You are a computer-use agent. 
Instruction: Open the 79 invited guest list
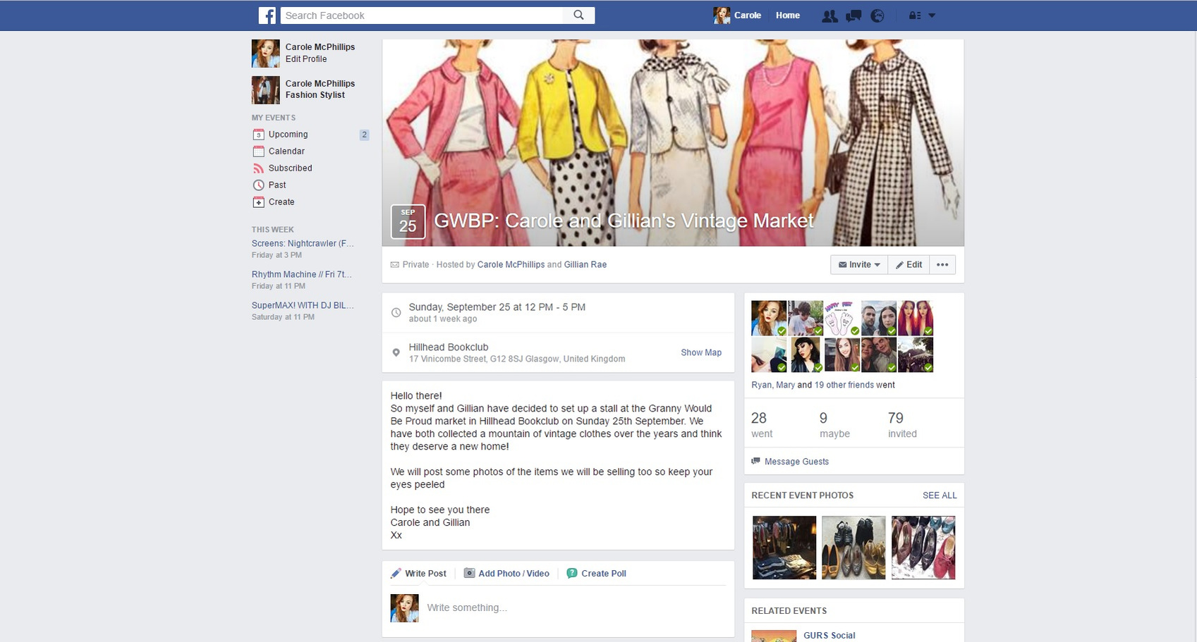(x=902, y=425)
